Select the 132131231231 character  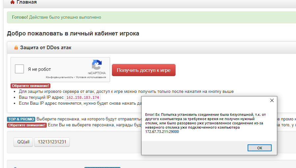[52, 142]
